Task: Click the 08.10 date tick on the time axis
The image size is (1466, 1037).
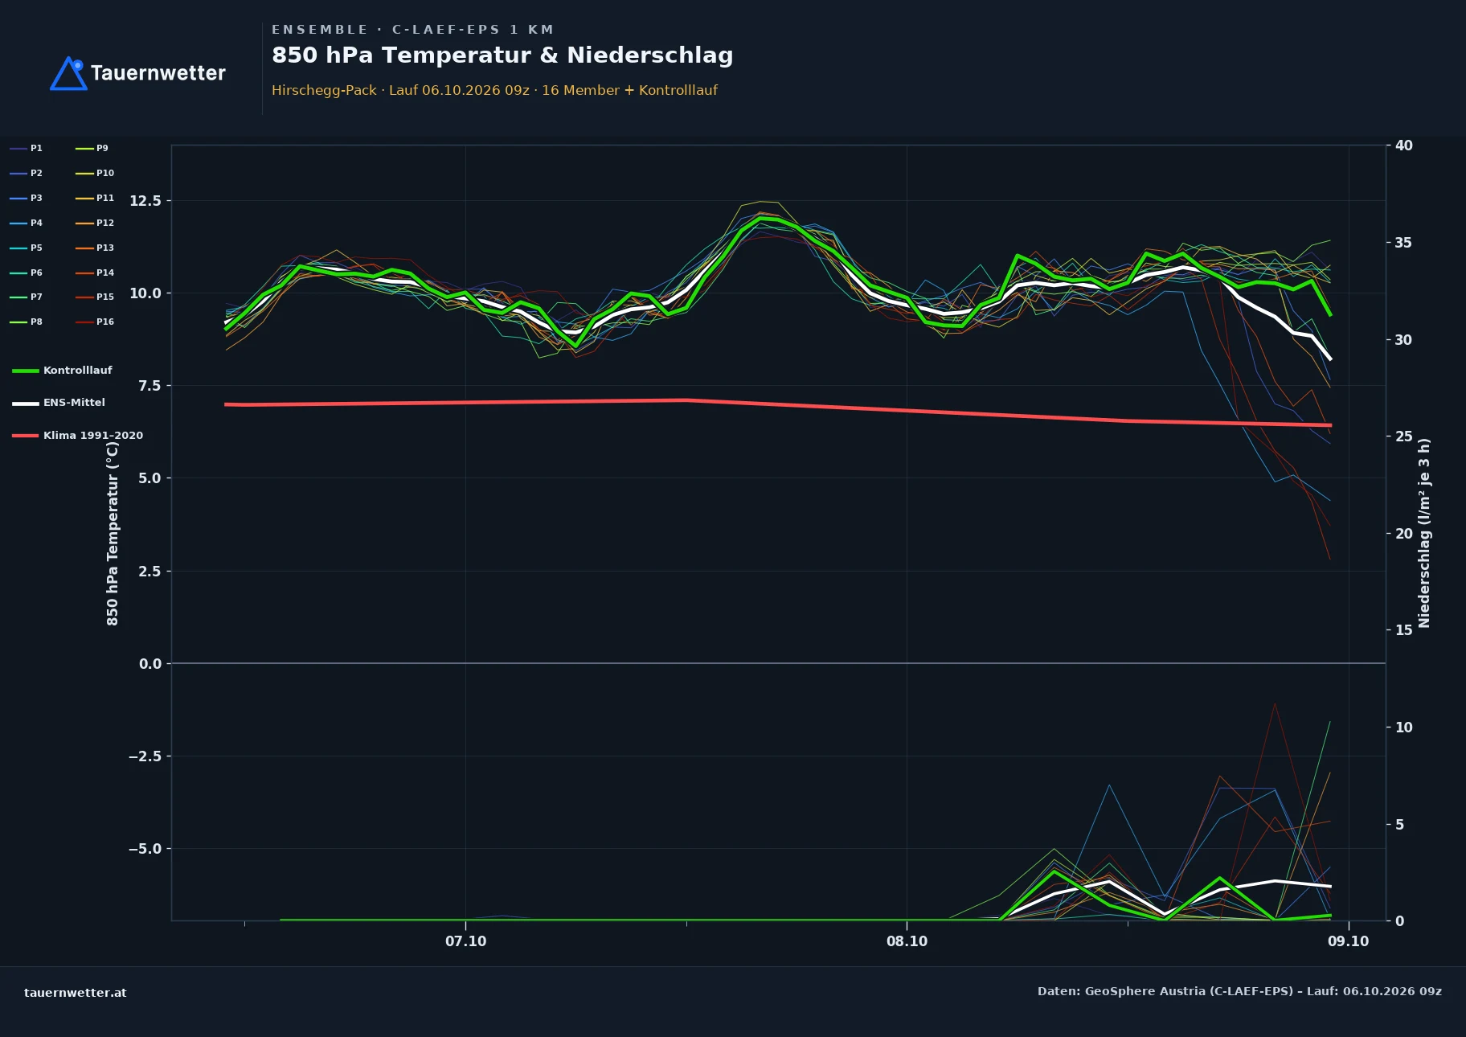Action: [907, 941]
